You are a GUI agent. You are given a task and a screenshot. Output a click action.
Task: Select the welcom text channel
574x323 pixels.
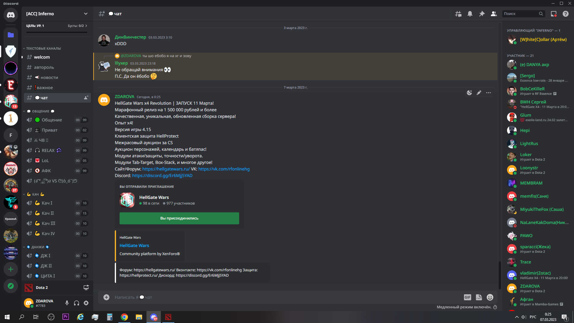point(57,57)
